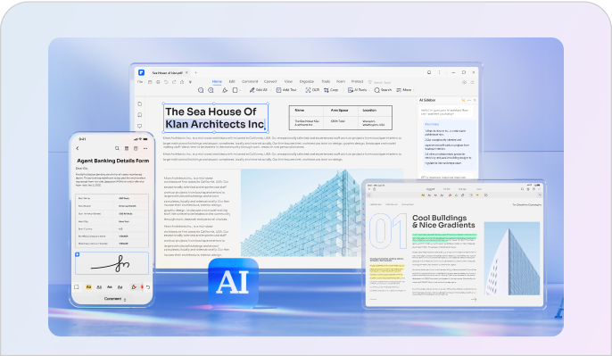Image resolution: width=612 pixels, height=356 pixels.
Task: Tap the signature field on the phone form
Action: click(x=112, y=263)
